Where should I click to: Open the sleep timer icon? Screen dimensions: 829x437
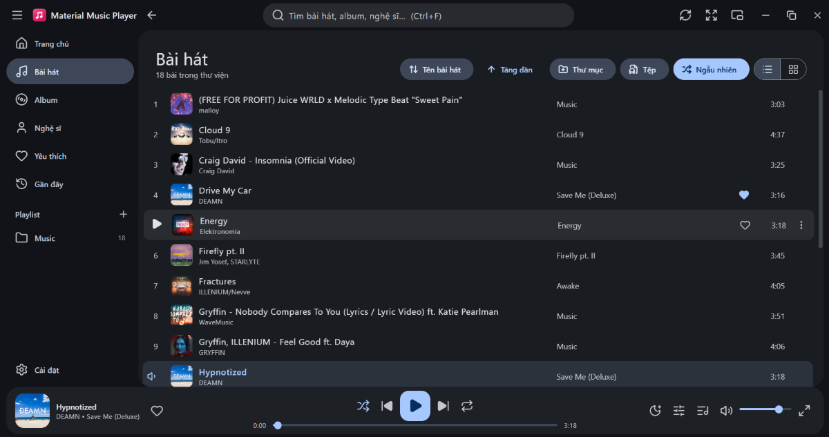[656, 410]
